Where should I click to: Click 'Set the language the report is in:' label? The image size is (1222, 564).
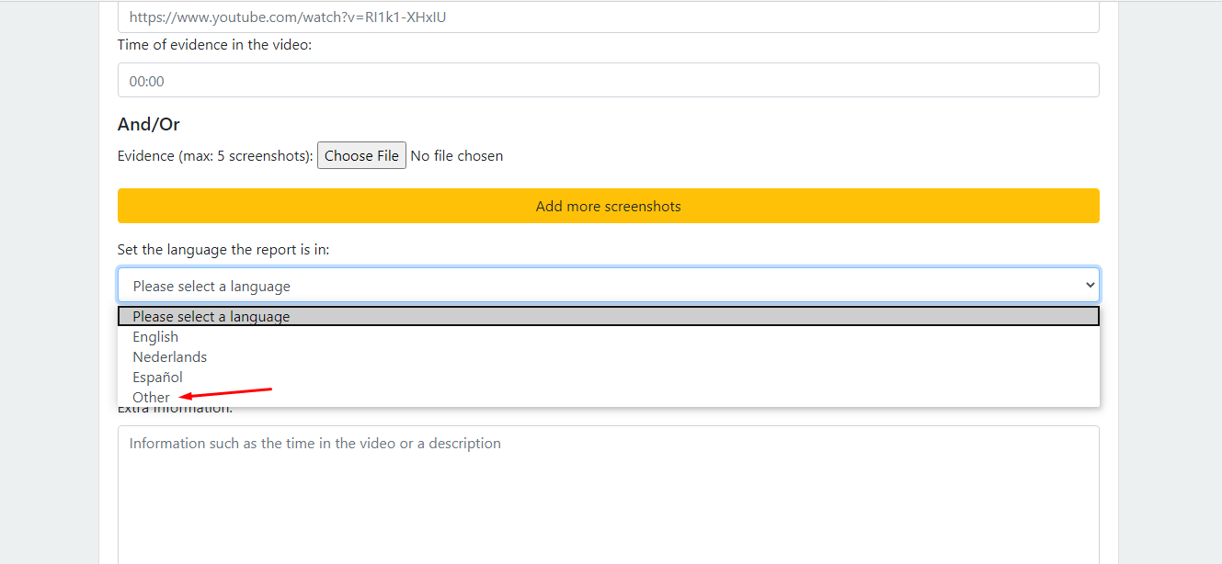(x=223, y=250)
